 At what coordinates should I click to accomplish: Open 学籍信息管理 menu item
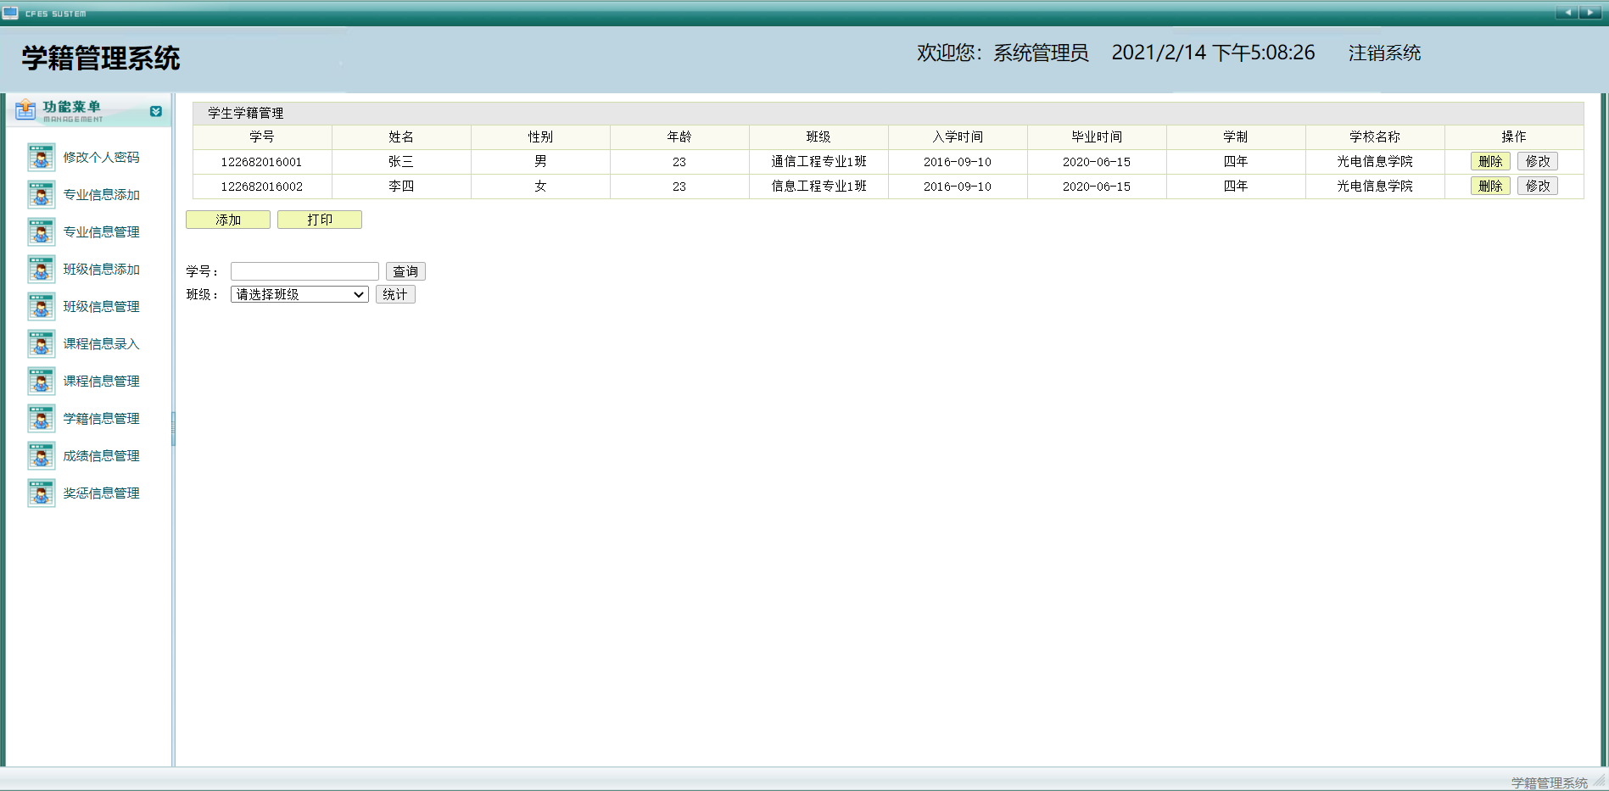pos(101,419)
